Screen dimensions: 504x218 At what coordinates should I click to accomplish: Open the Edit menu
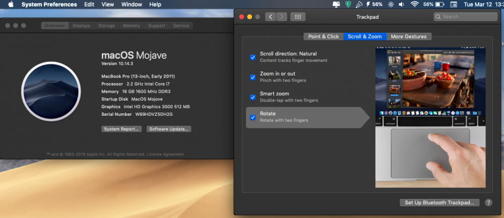point(89,5)
